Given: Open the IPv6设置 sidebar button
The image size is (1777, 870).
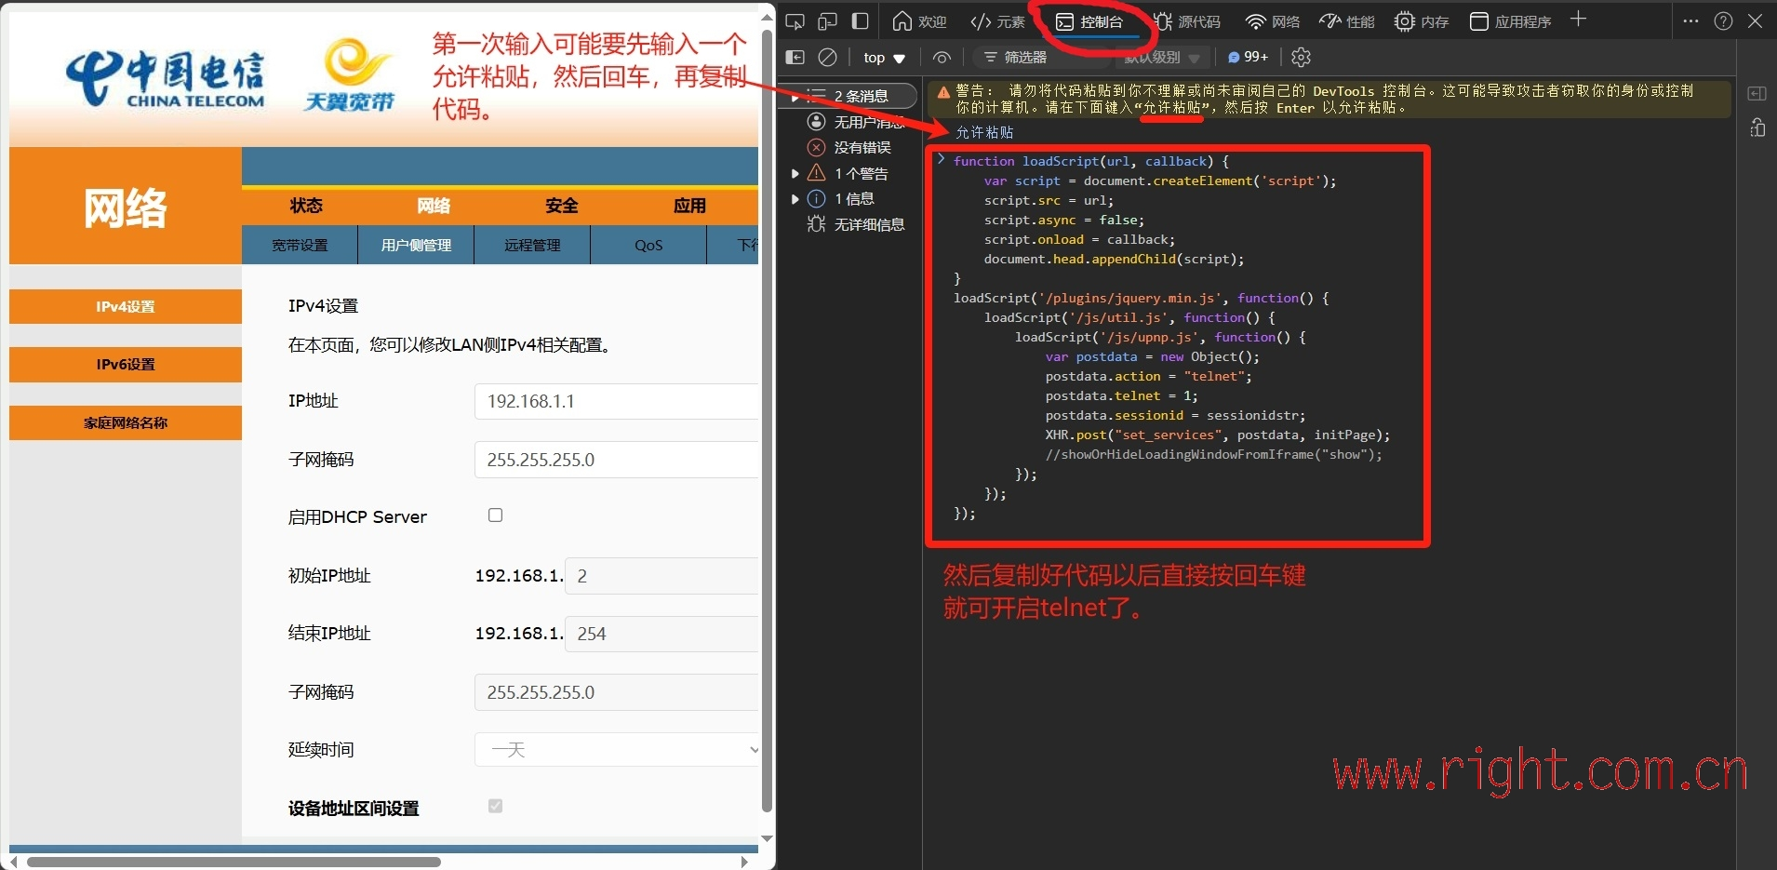Looking at the screenshot, I should [x=126, y=365].
